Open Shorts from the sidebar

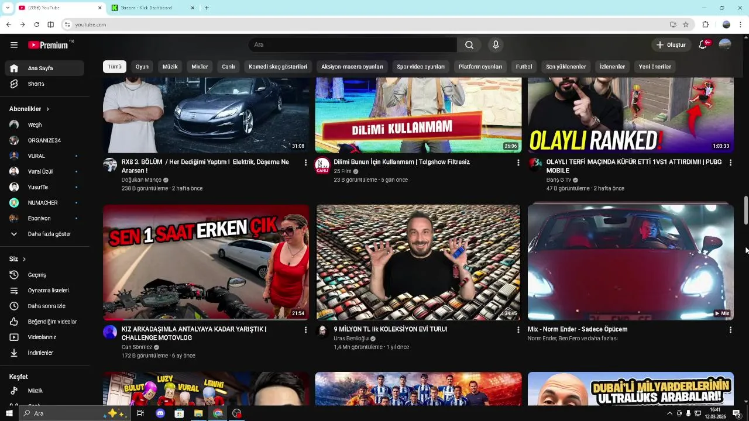44,84
